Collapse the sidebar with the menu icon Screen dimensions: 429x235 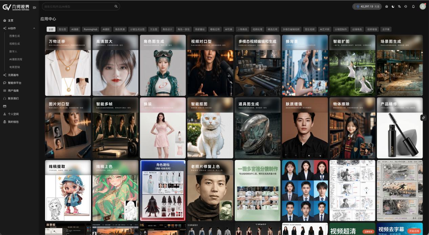click(x=35, y=7)
